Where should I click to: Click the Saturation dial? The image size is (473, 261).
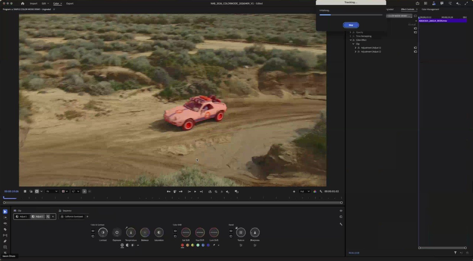pos(159,232)
